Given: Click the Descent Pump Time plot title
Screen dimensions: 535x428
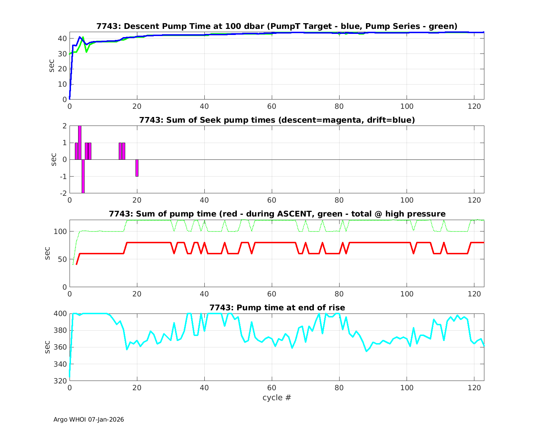Looking at the screenshot, I should (x=277, y=26).
